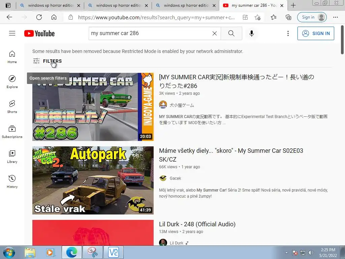Click the address bar URL
345x259 pixels.
pos(156,17)
